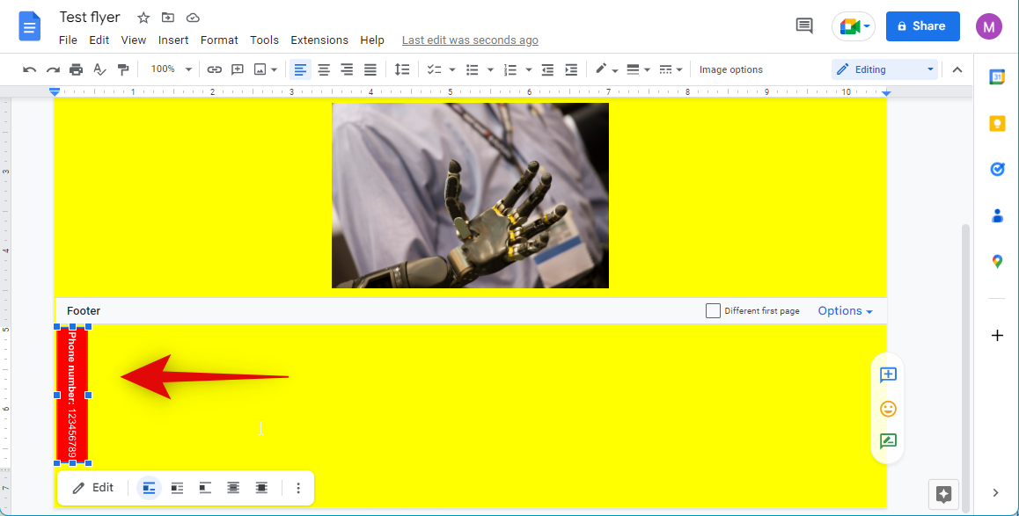Open the Extensions menu

(319, 40)
